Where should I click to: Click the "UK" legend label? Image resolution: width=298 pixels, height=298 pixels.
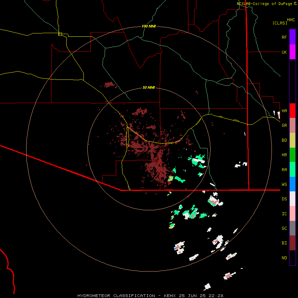coord(284,52)
